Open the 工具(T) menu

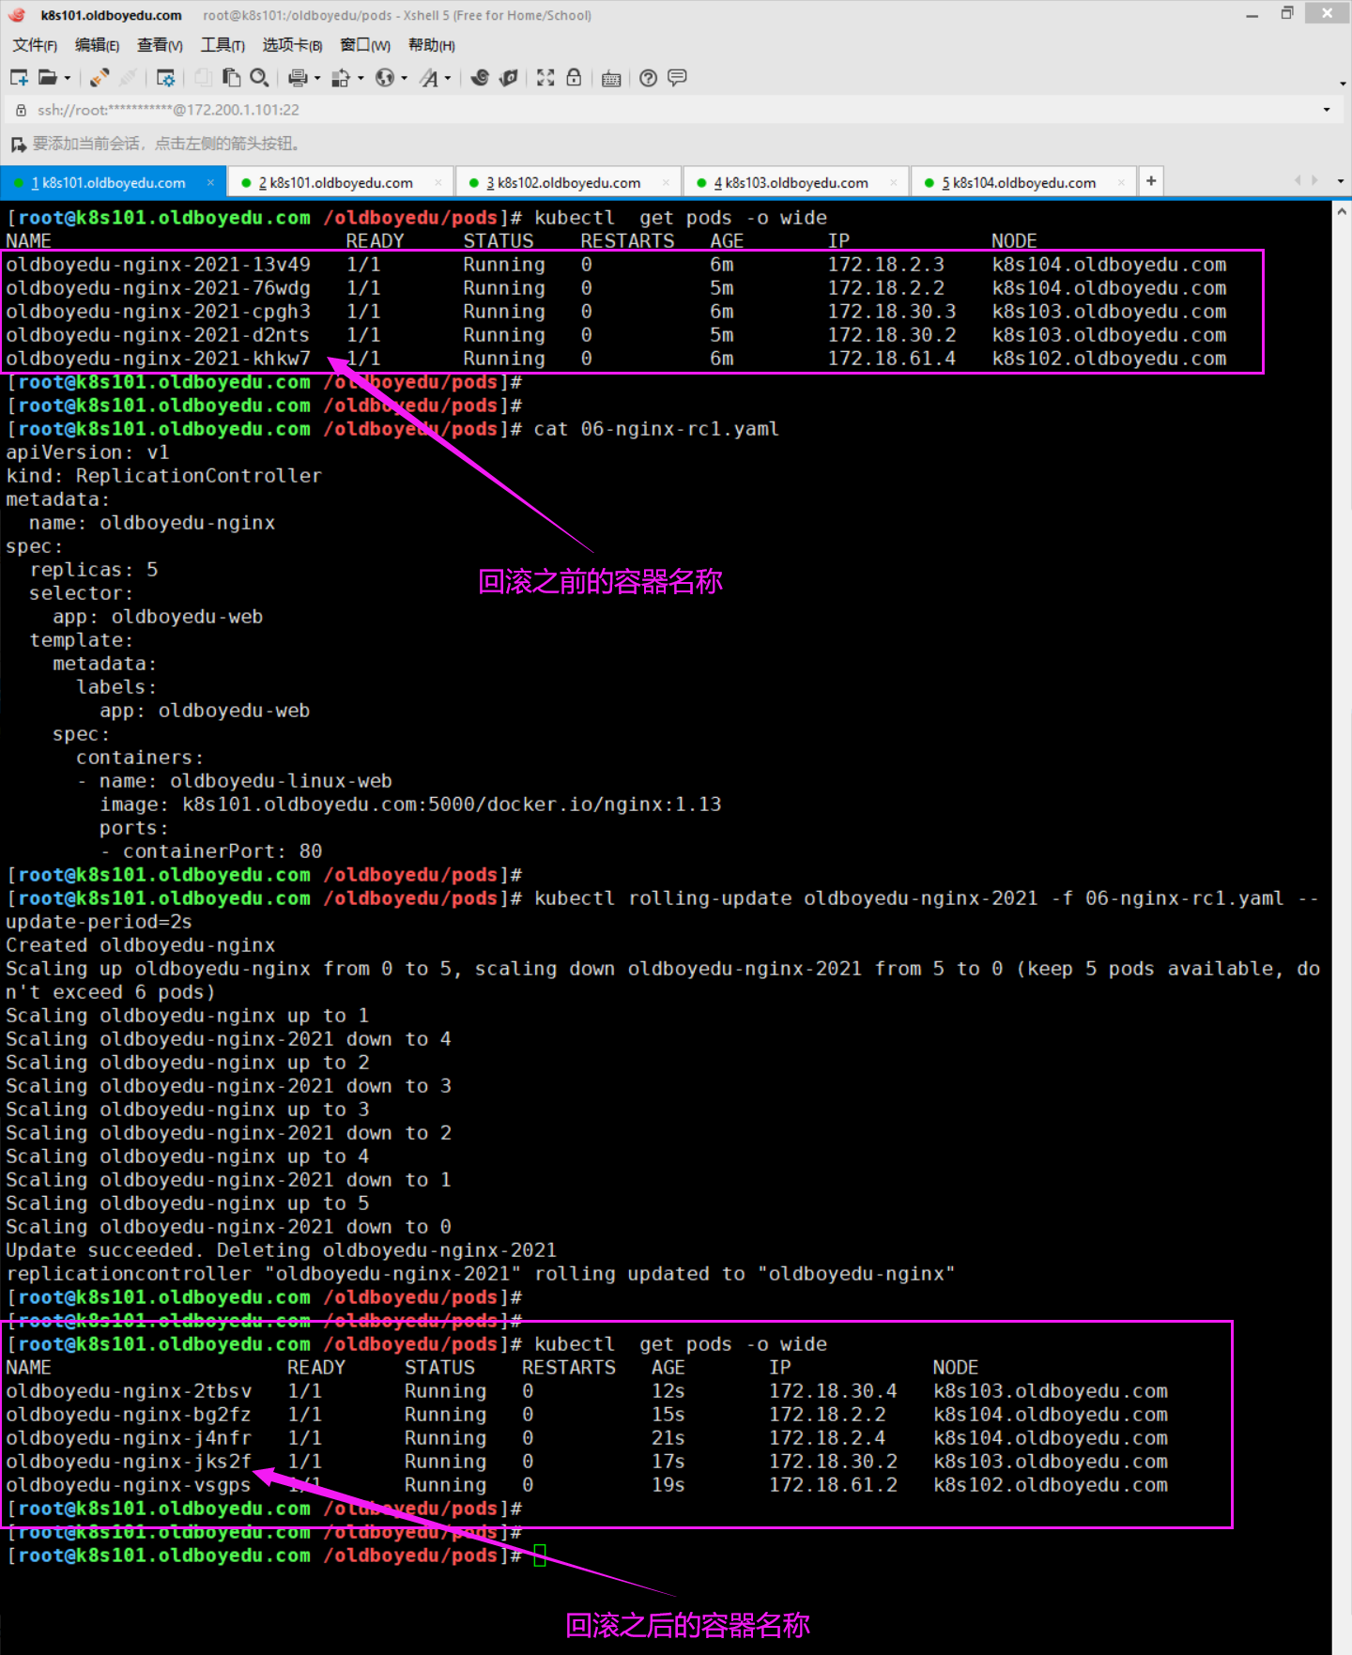tap(223, 45)
